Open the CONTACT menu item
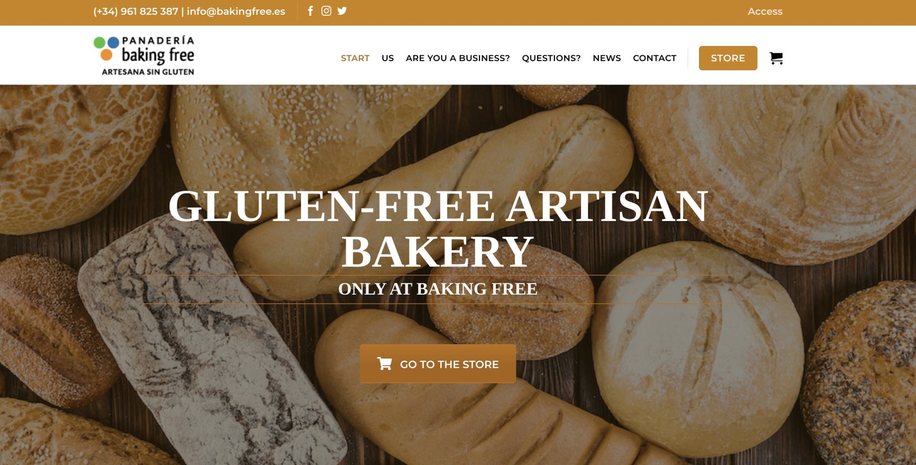 click(655, 58)
